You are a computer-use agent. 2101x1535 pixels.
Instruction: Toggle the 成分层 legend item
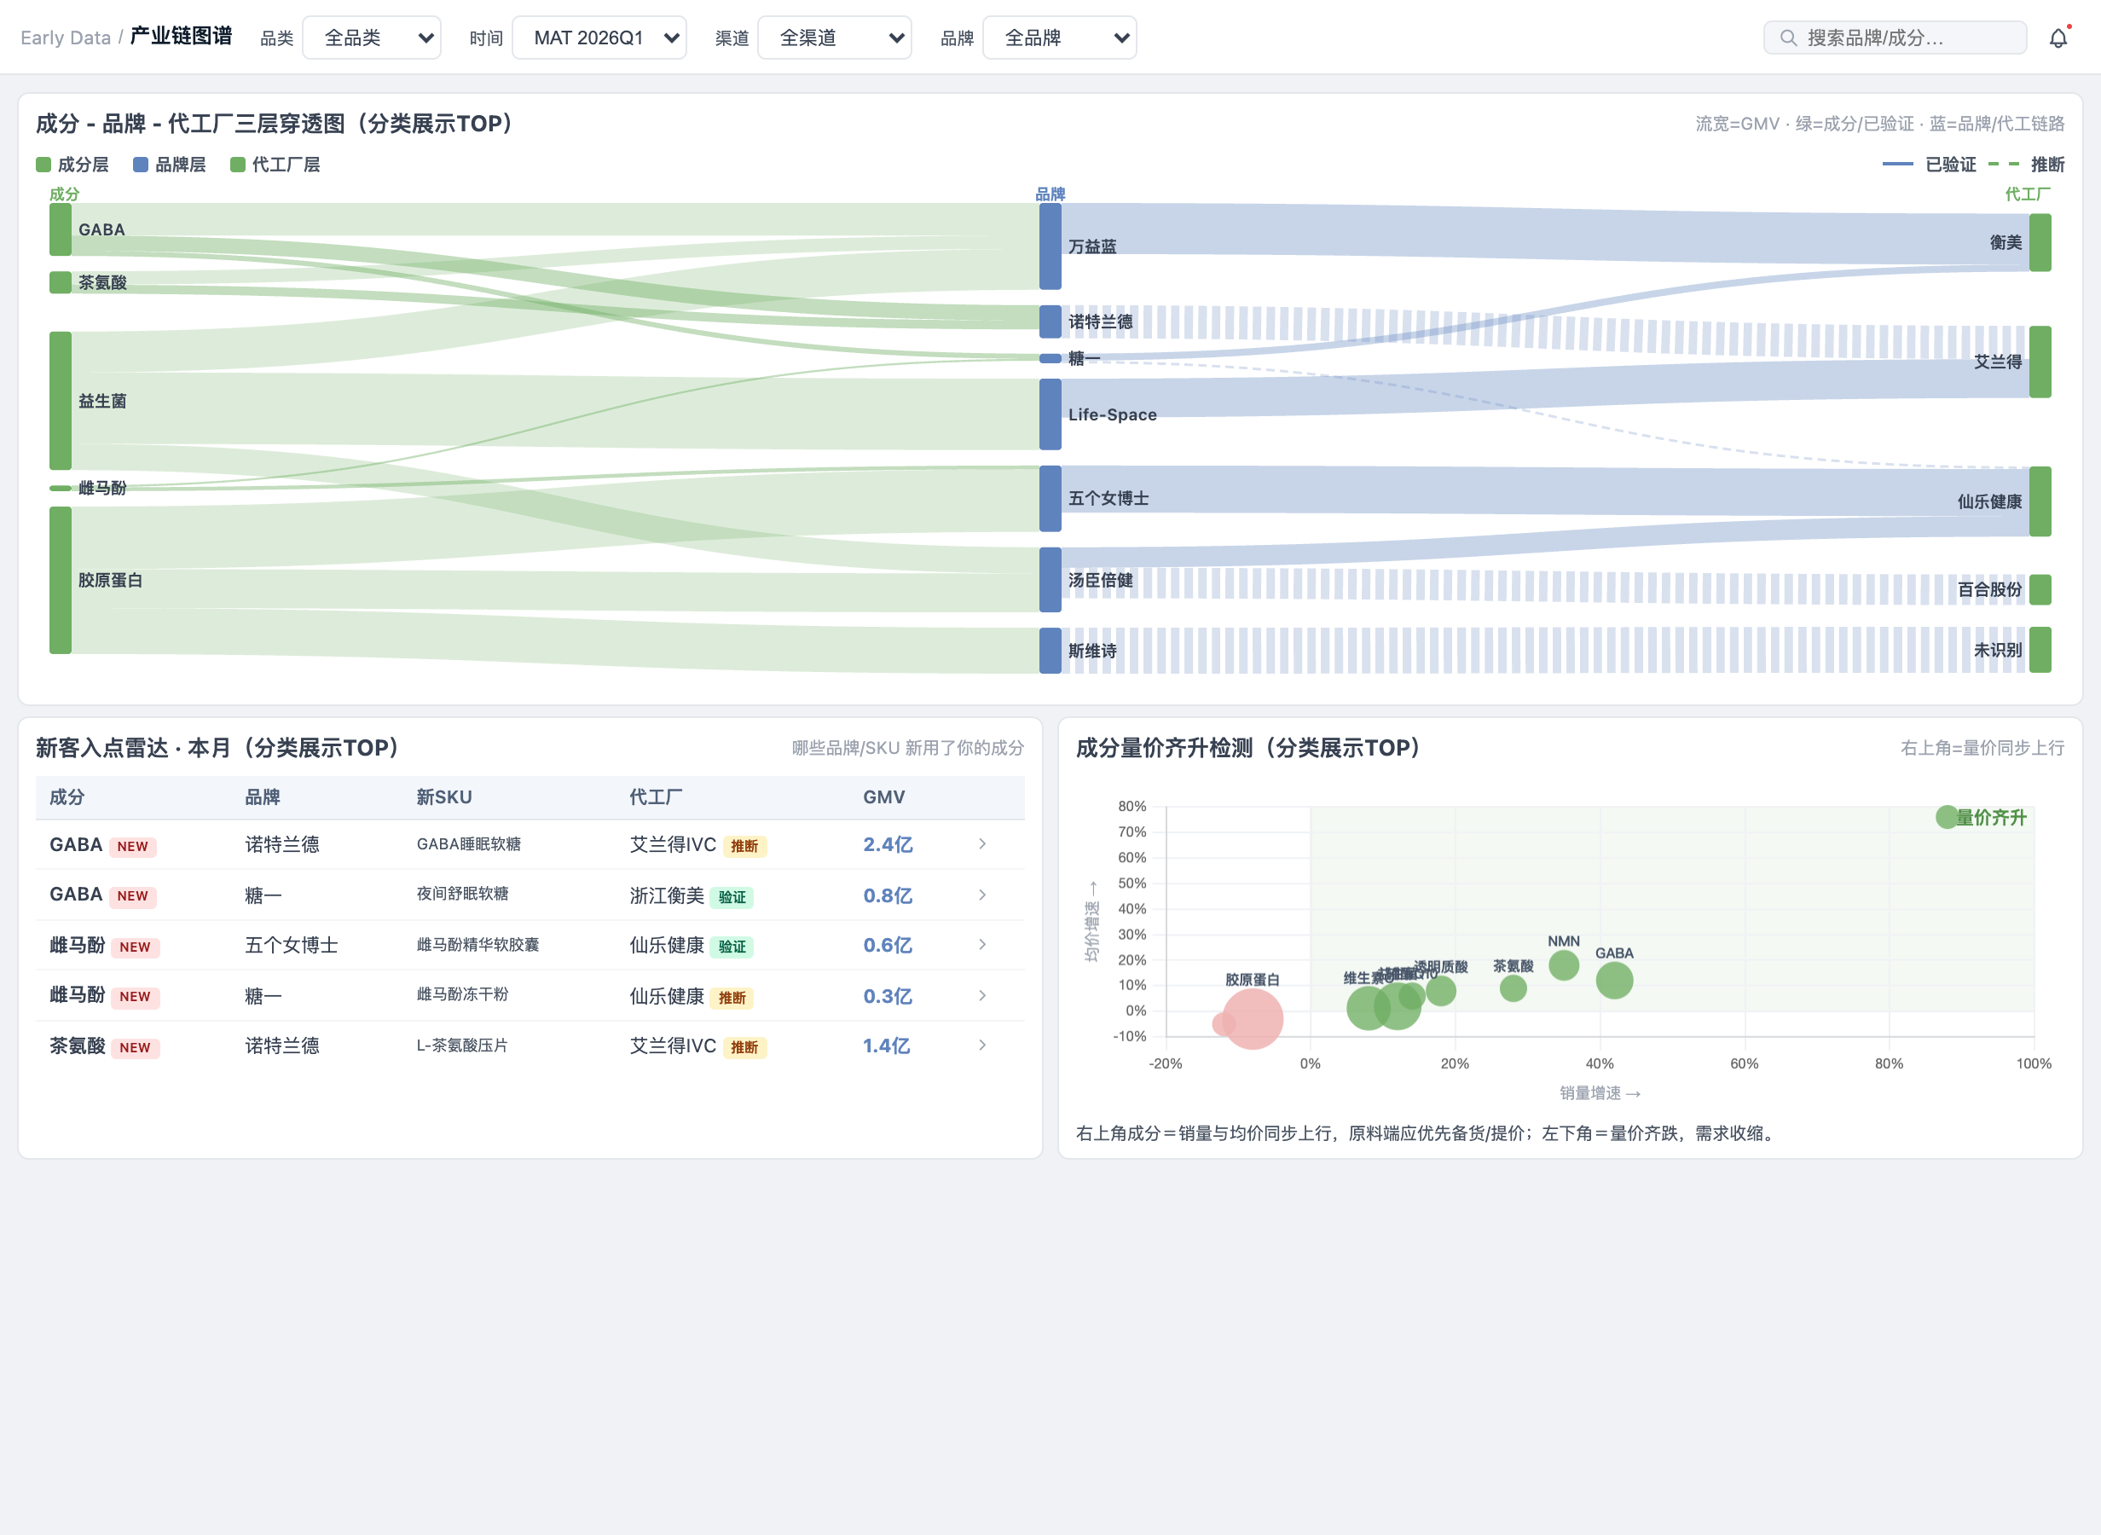coord(72,165)
